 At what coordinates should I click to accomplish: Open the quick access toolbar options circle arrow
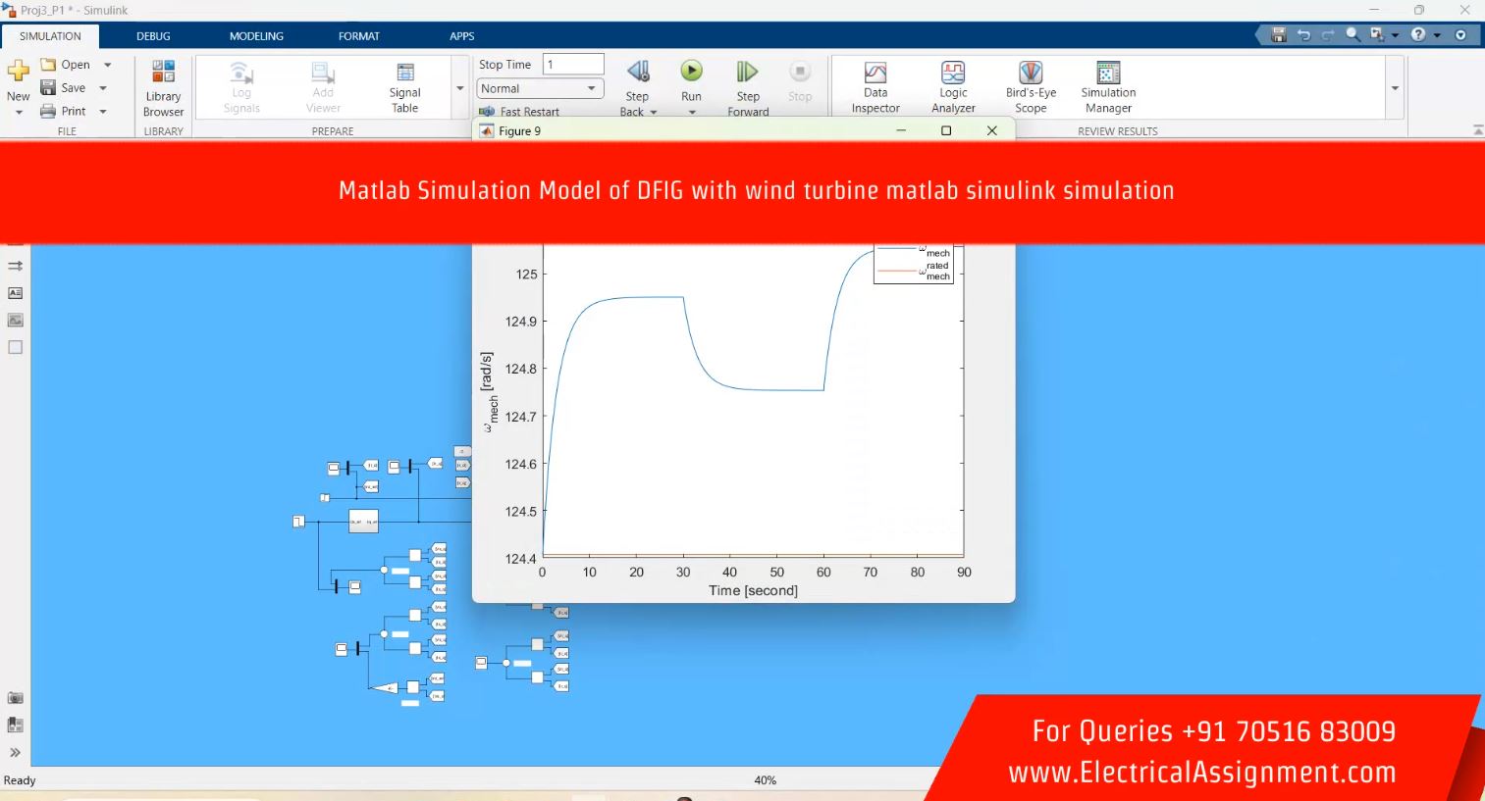(x=1460, y=34)
